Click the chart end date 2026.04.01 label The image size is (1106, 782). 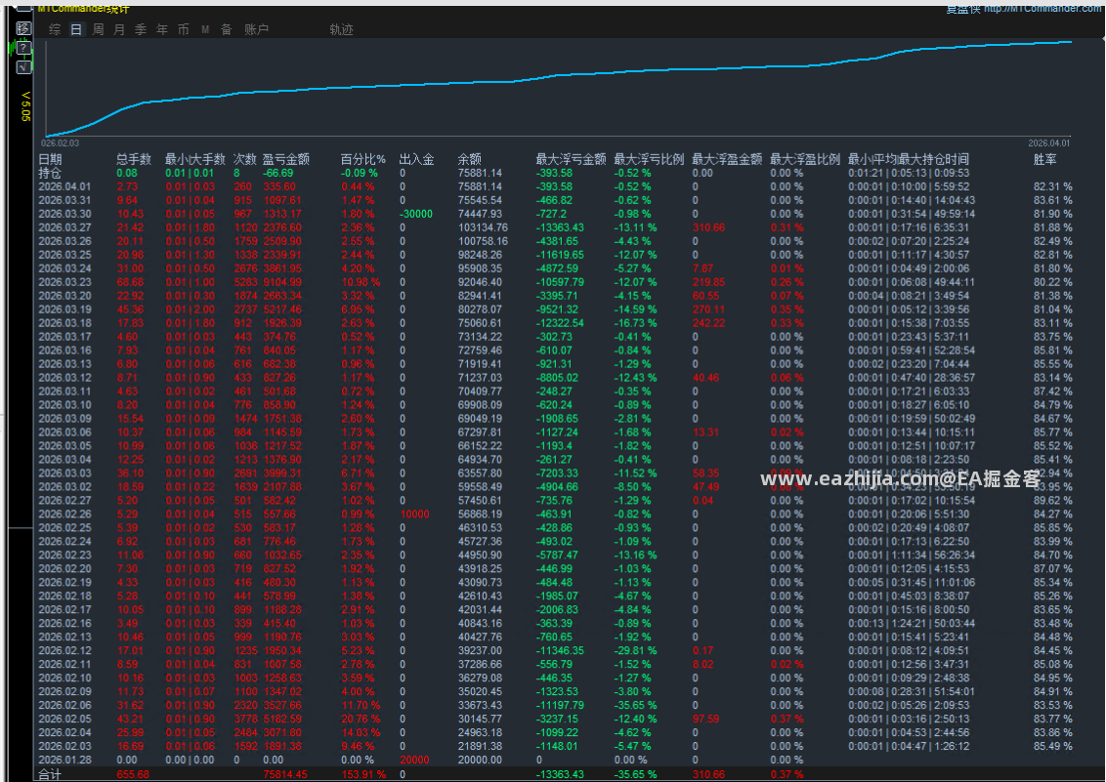pos(1049,143)
